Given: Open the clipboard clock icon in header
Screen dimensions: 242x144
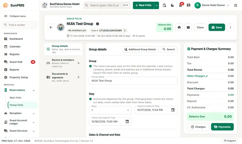Looking at the screenshot, I should tap(164, 5).
